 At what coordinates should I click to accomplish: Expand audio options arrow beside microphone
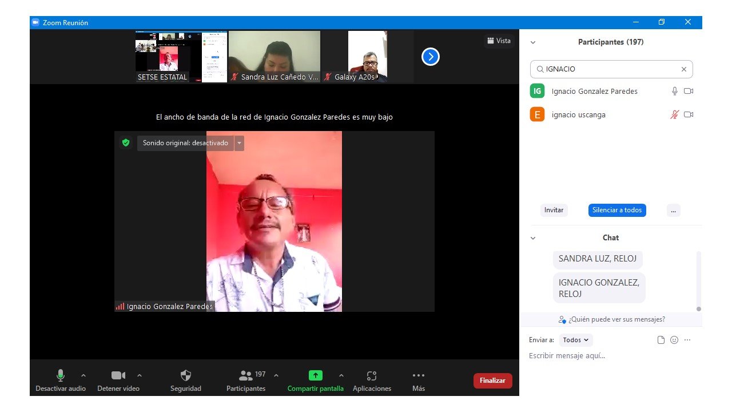(83, 376)
